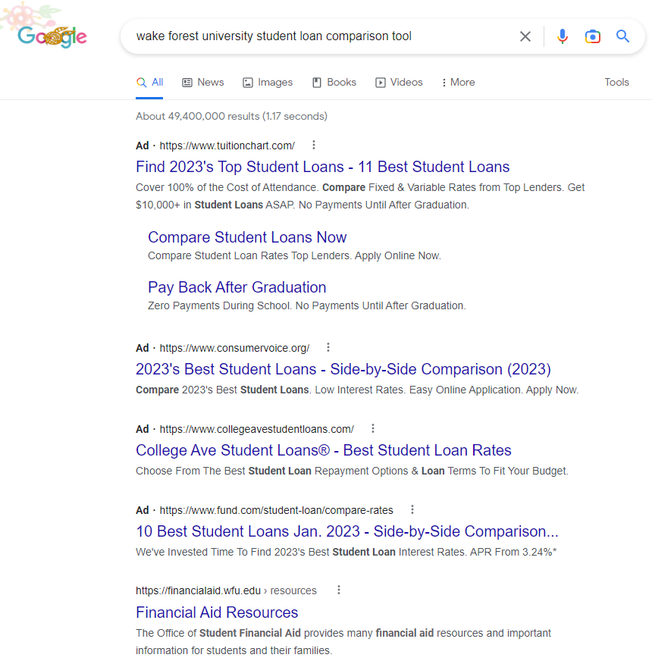This screenshot has width=652, height=664.
Task: Click into the search text field
Action: click(x=322, y=36)
